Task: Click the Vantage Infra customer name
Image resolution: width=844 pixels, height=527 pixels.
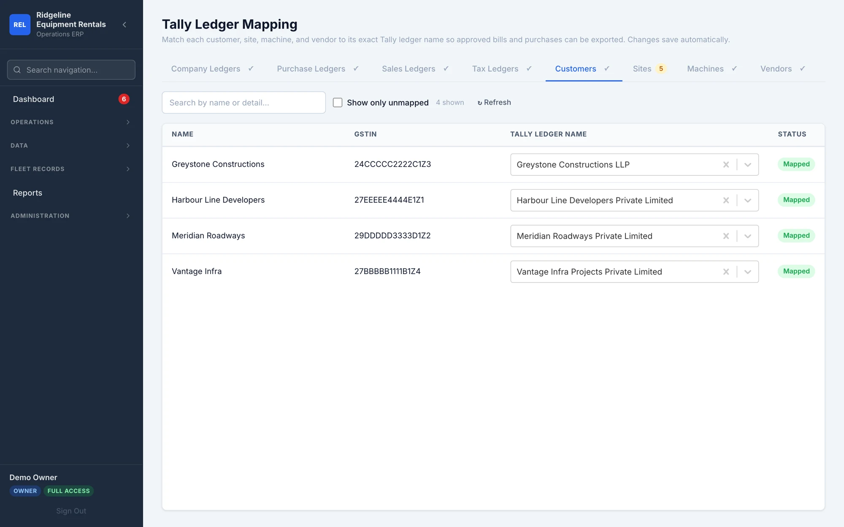Action: (197, 272)
